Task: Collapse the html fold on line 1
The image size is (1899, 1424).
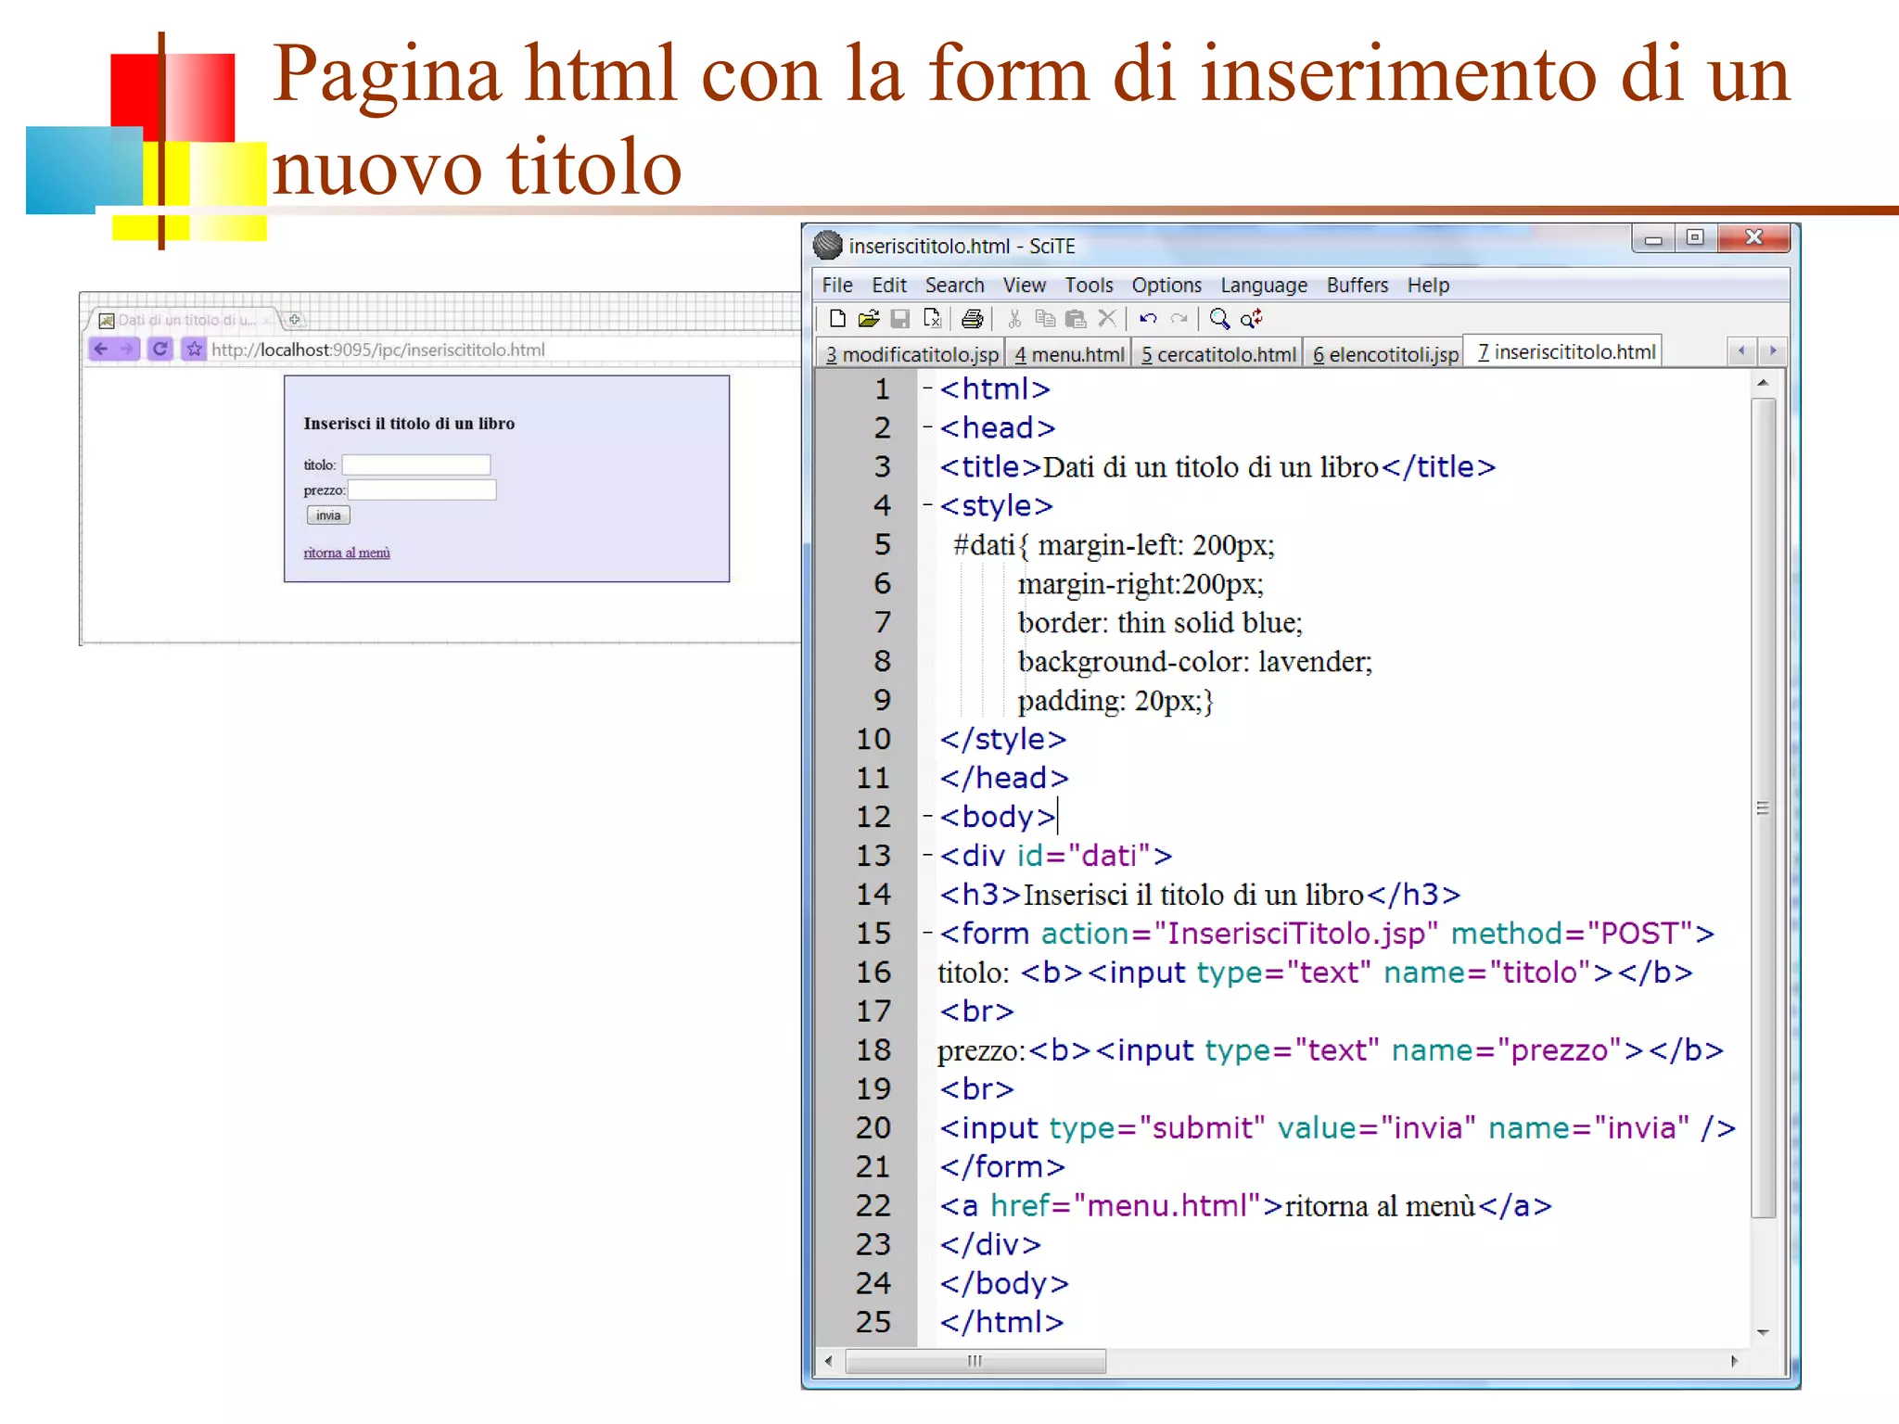Action: 927,388
